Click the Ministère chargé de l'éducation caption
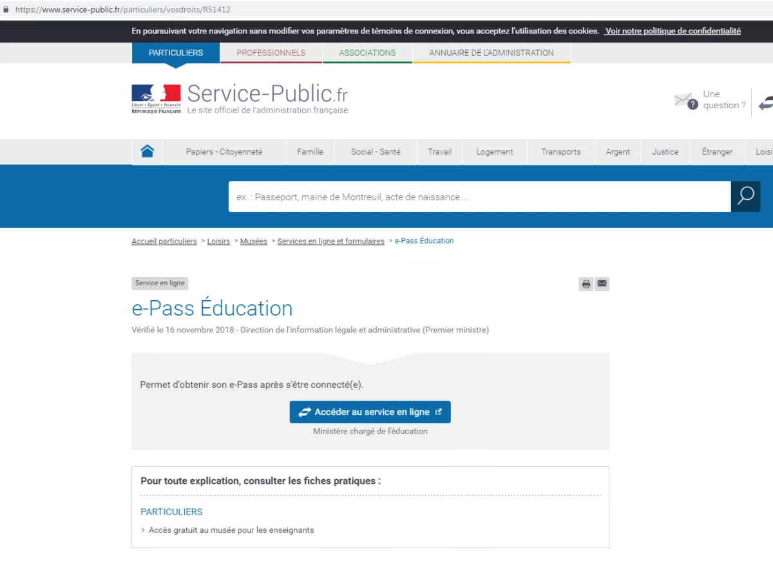This screenshot has height=563, width=773. coord(370,432)
